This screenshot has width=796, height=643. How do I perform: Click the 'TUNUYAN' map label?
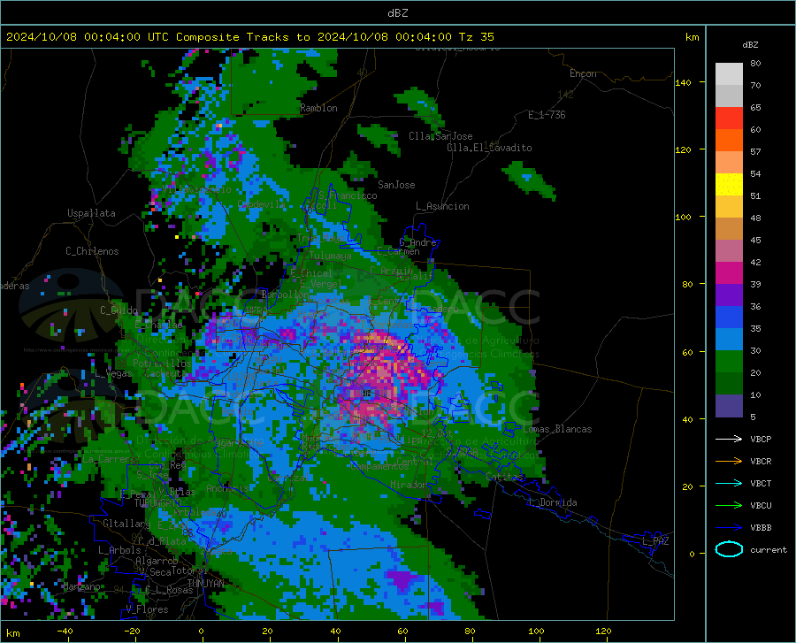(x=205, y=584)
